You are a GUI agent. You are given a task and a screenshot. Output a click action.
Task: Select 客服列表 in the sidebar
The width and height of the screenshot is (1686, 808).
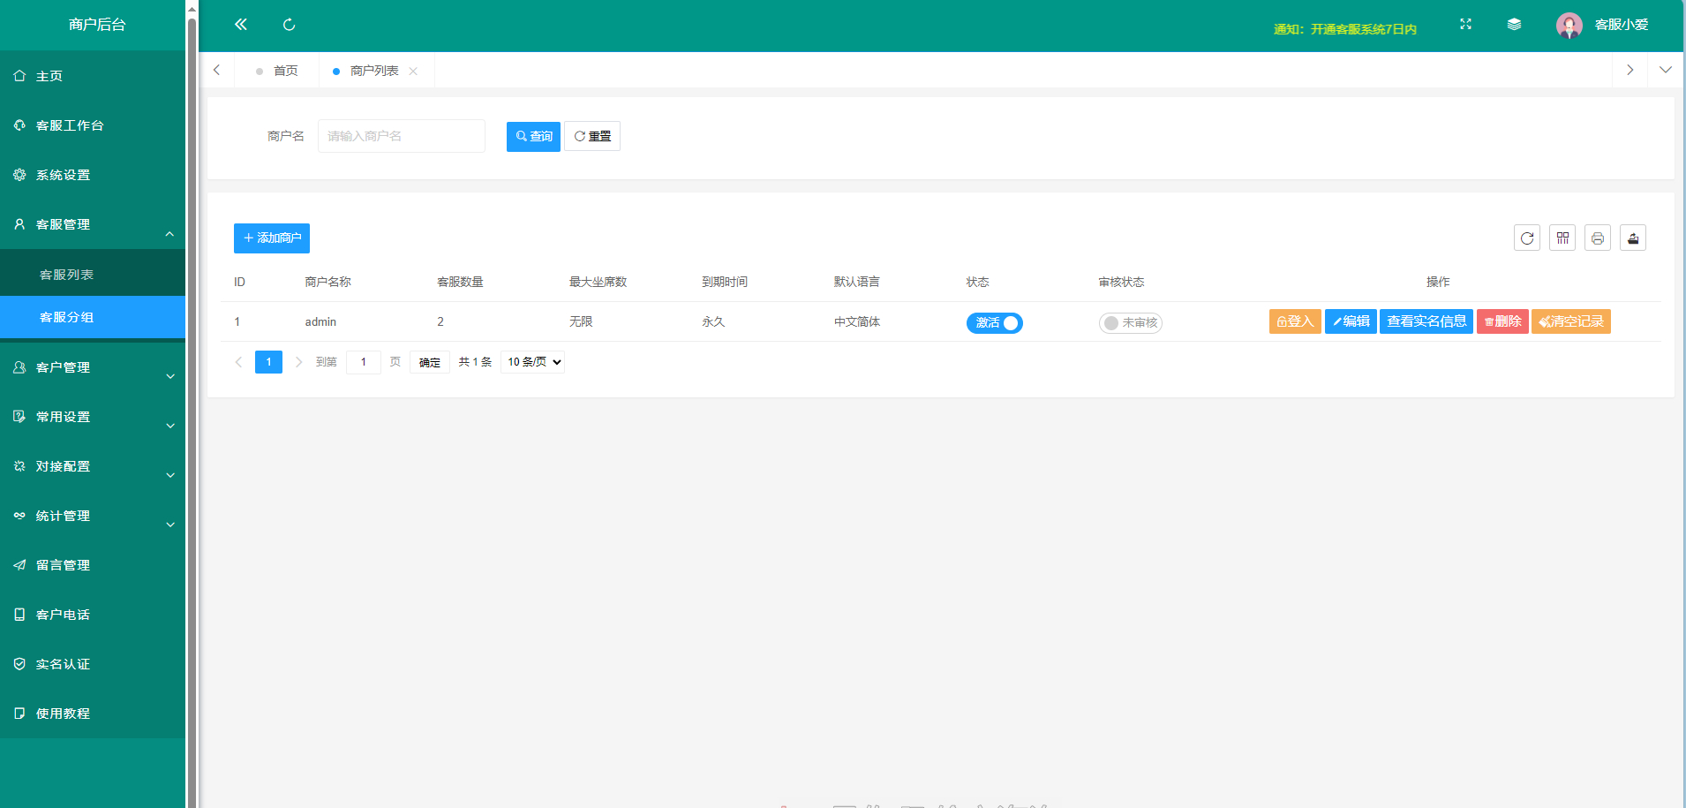(x=67, y=275)
